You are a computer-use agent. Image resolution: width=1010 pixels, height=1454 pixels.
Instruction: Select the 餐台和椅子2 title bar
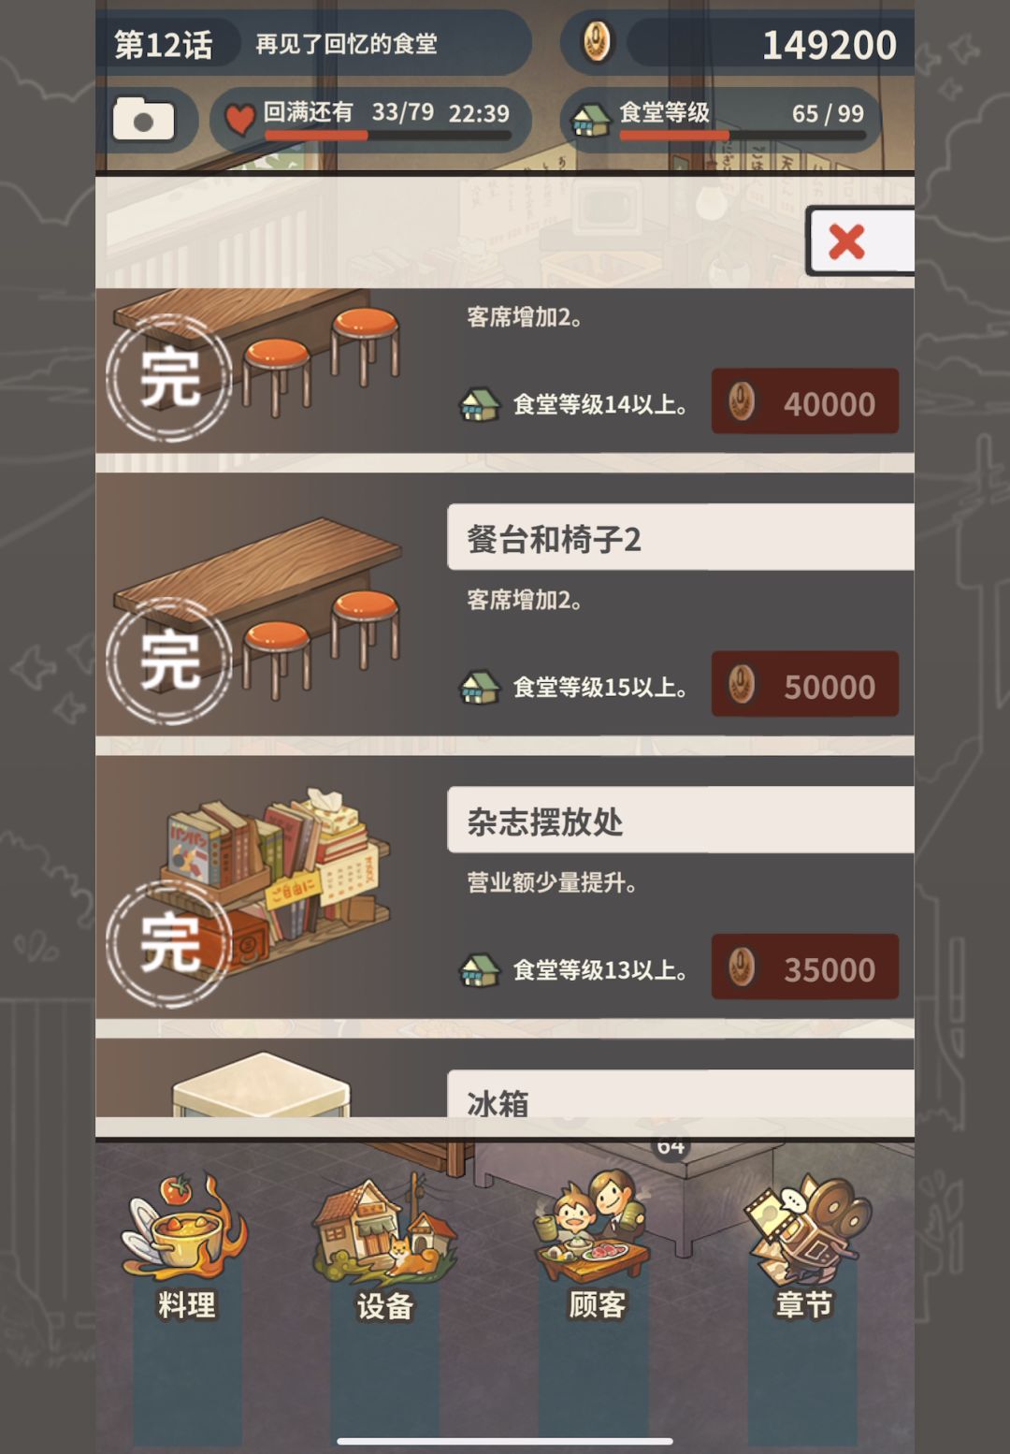click(x=681, y=537)
